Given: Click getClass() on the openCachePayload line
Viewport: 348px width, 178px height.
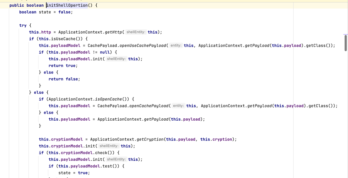Looking at the screenshot, I should point(321,106).
